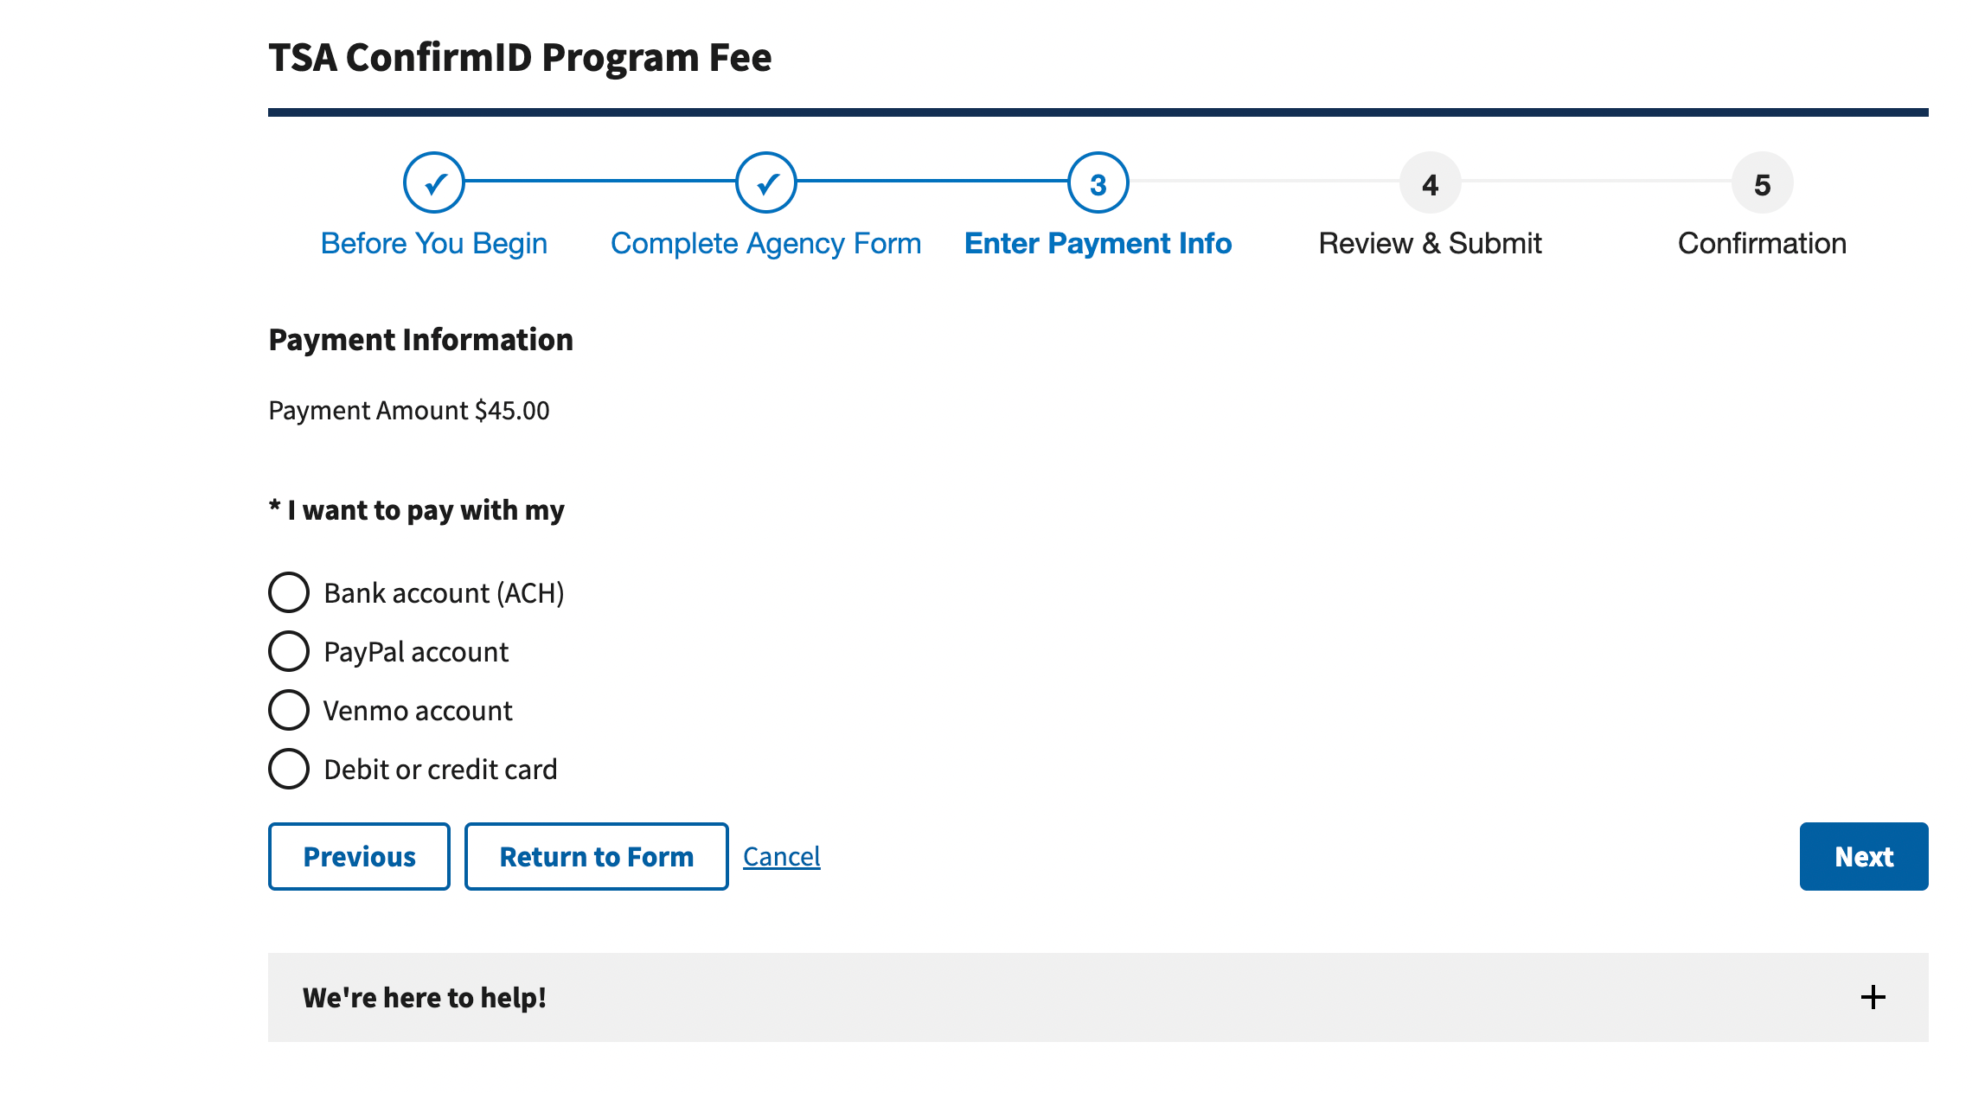Select PayPal account payment option
The image size is (1972, 1093).
click(x=289, y=651)
